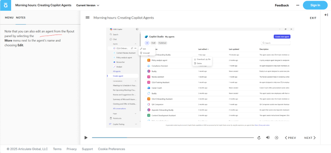The width and height of the screenshot is (331, 153).
Task: Click the All agents link
Action: pos(117,71)
